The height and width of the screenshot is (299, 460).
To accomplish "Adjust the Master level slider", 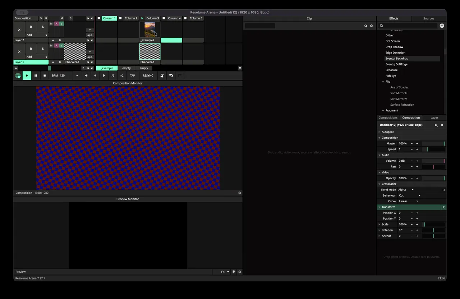I will pyautogui.click(x=433, y=143).
